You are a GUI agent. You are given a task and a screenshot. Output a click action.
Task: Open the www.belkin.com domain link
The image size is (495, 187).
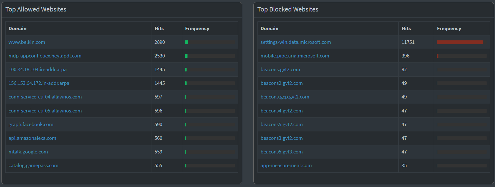pyautogui.click(x=27, y=42)
